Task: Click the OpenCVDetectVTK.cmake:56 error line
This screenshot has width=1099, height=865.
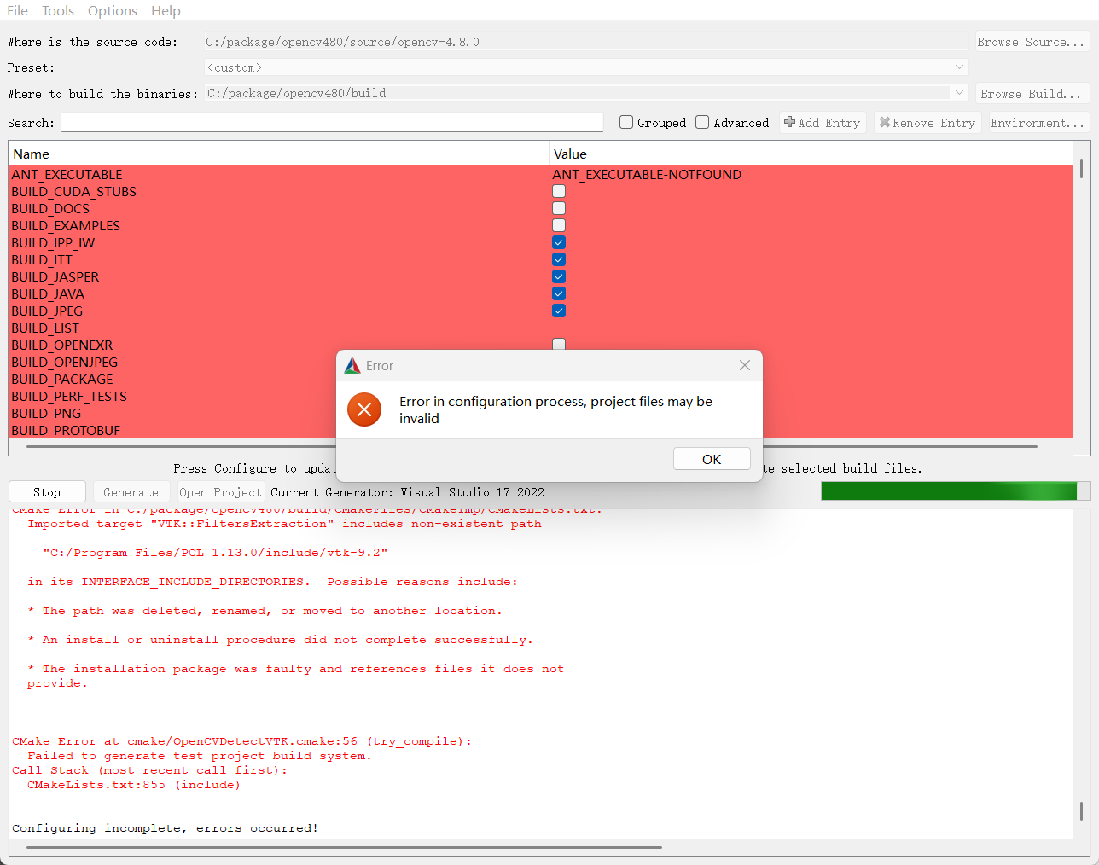Action: 241,741
